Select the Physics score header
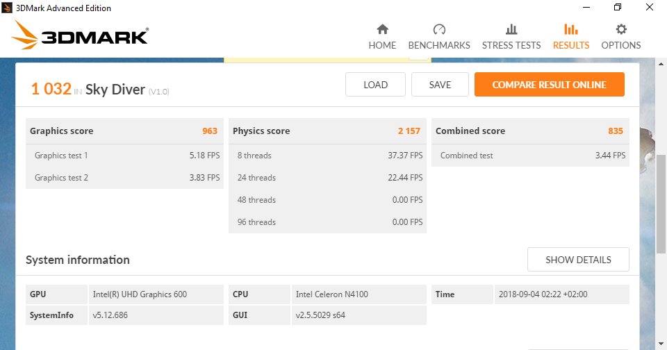Screen dimensions: 667x350 (x=327, y=131)
